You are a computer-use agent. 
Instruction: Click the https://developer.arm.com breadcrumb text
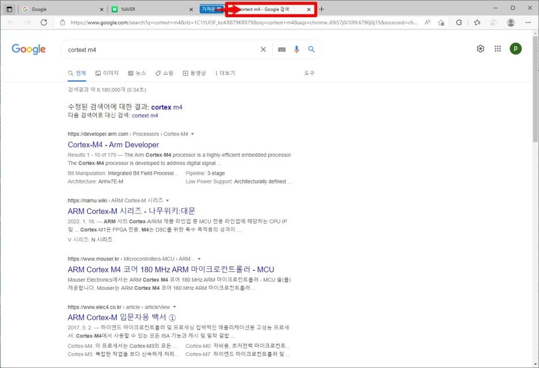tap(98, 134)
